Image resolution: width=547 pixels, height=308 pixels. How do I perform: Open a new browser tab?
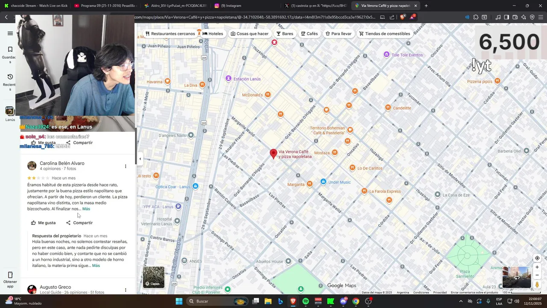[426, 6]
